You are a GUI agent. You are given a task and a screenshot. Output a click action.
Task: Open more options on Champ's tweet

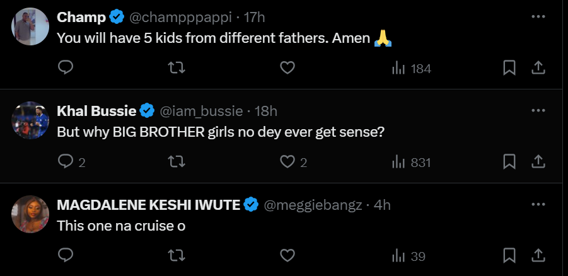coord(538,16)
